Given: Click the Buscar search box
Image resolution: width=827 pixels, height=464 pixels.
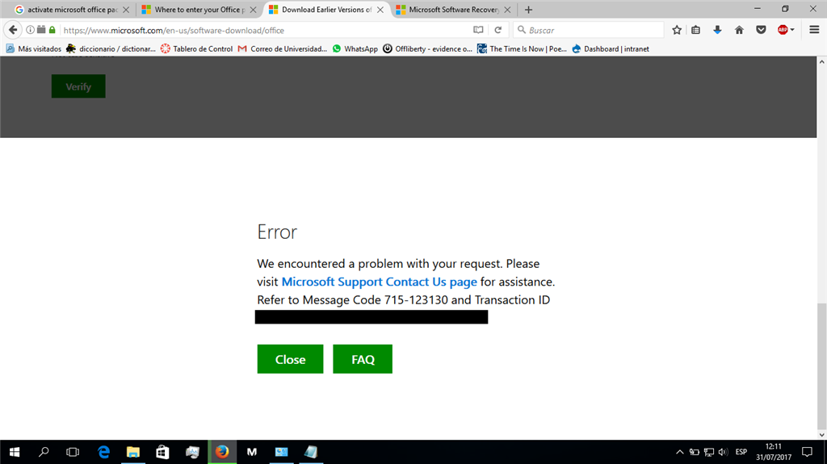Looking at the screenshot, I should point(590,30).
